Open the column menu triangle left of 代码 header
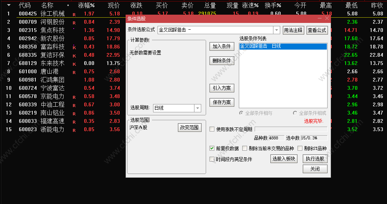The width and height of the screenshot is (387, 204). tap(9, 5)
